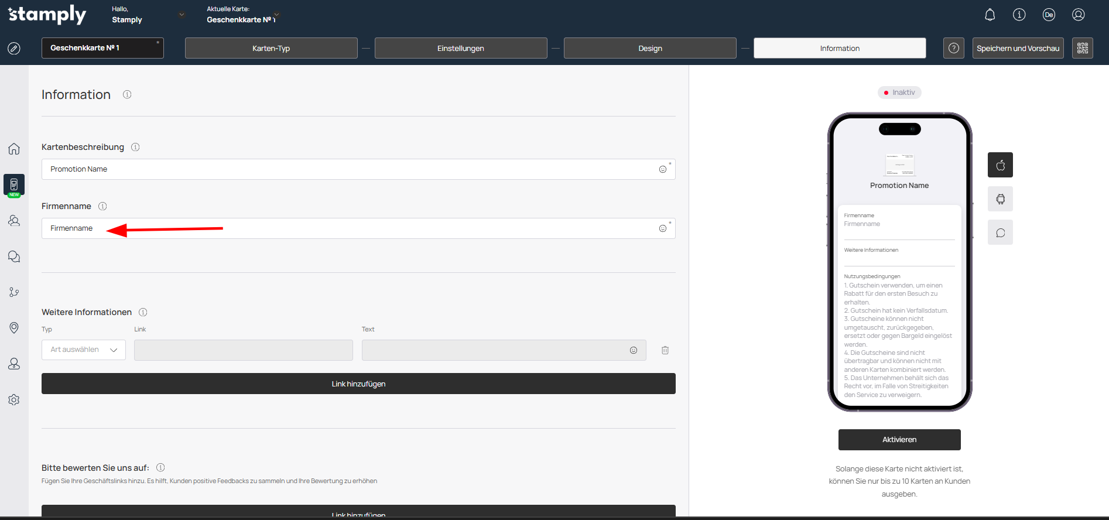Open the Einstellungen tab
The image size is (1109, 520).
461,48
